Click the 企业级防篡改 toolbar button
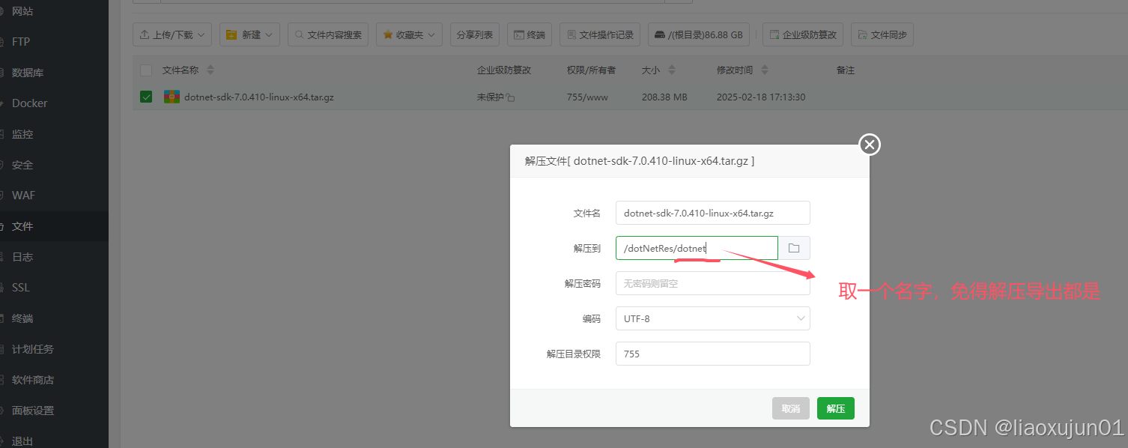Image resolution: width=1128 pixels, height=448 pixels. click(x=803, y=34)
